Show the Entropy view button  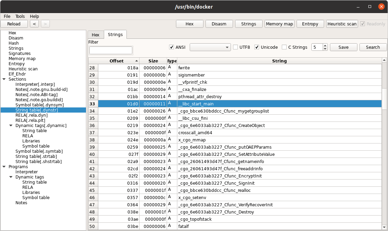[310, 24]
